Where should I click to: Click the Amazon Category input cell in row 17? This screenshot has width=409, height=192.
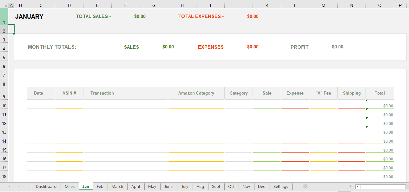pyautogui.click(x=196, y=166)
